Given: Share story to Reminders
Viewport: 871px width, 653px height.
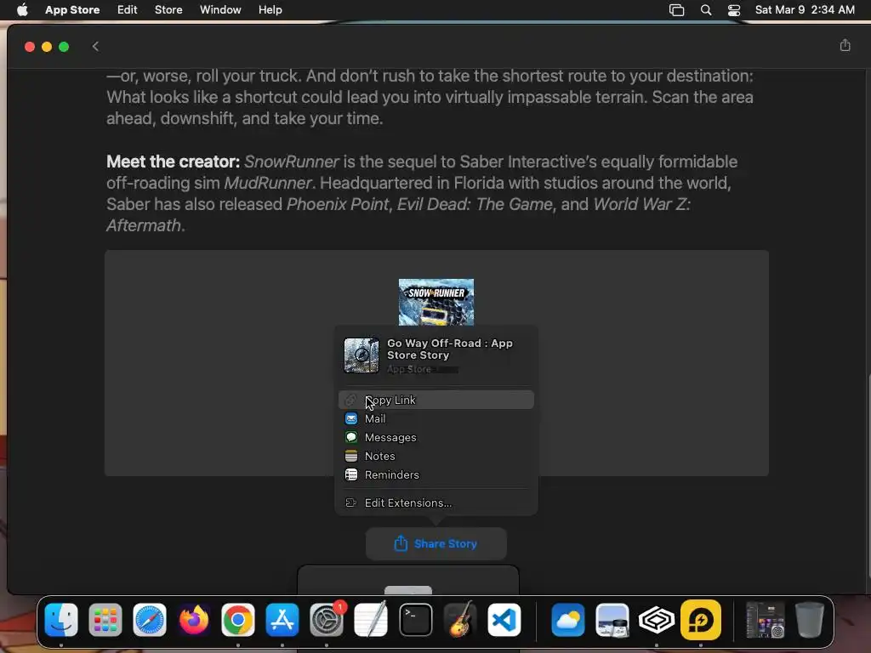Looking at the screenshot, I should click(436, 474).
